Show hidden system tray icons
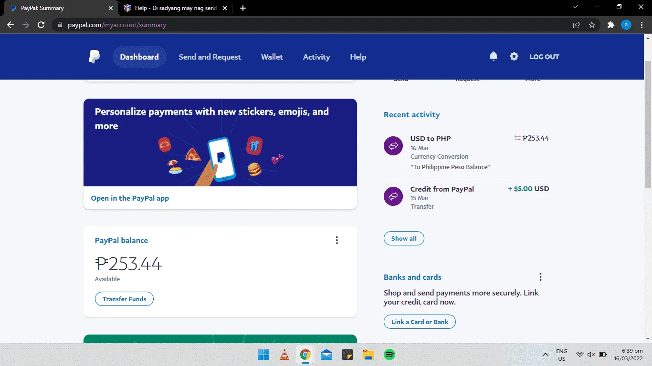 click(x=546, y=355)
